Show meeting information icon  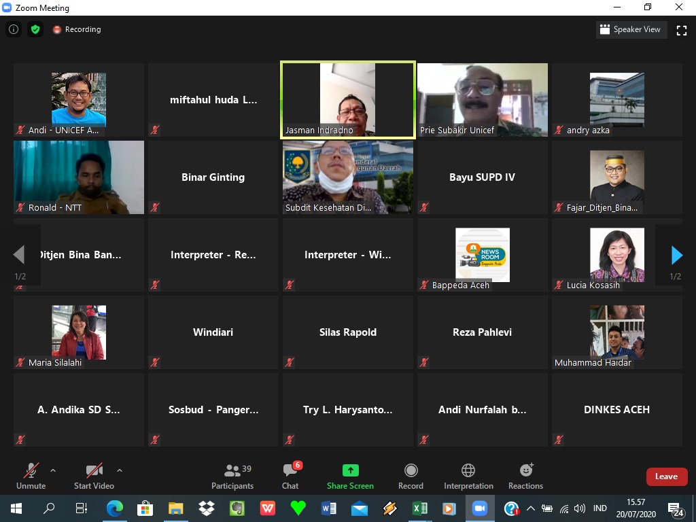tap(14, 29)
